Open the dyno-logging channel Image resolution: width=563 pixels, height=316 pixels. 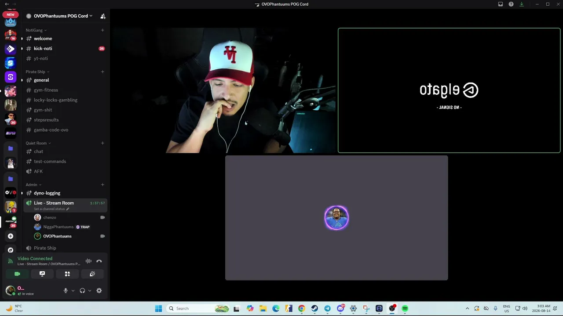click(x=65, y=193)
